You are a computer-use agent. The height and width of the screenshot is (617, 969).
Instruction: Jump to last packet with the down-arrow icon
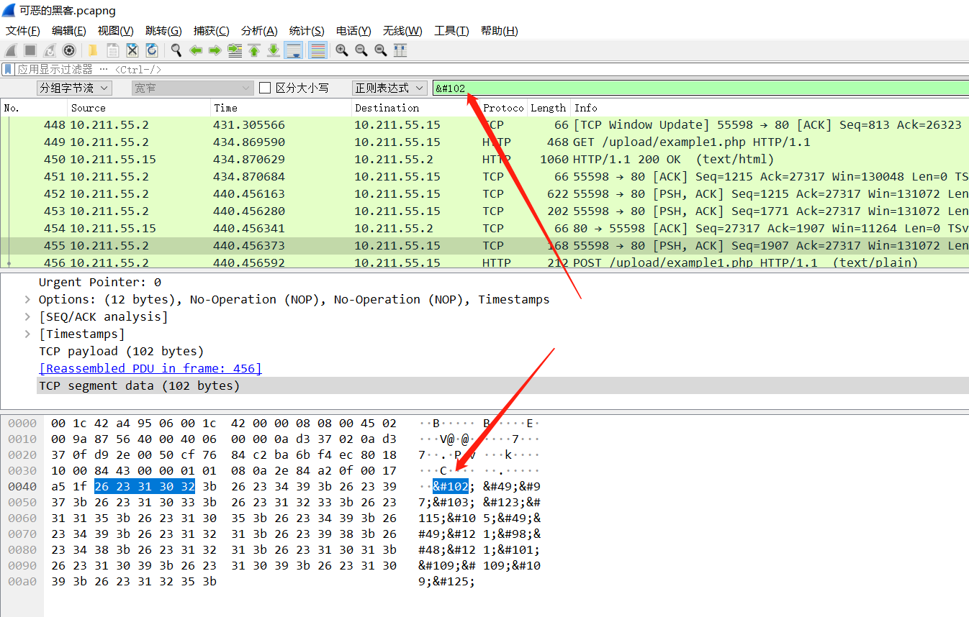coord(273,50)
